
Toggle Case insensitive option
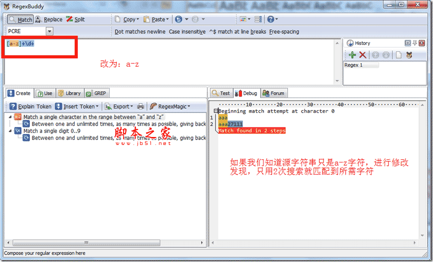click(187, 32)
